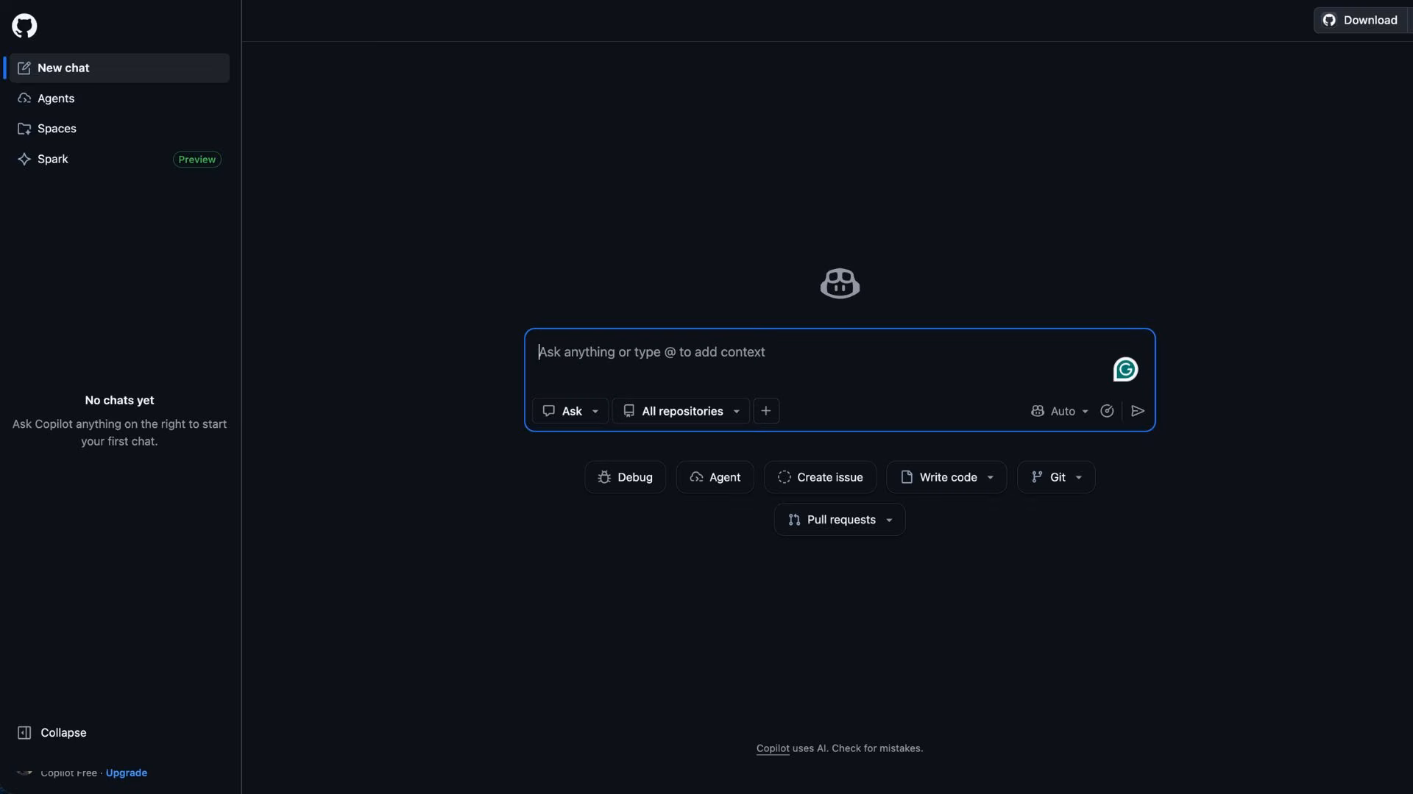Viewport: 1413px width, 794px height.
Task: Expand the Write code suggestions dropdown
Action: pos(946,477)
